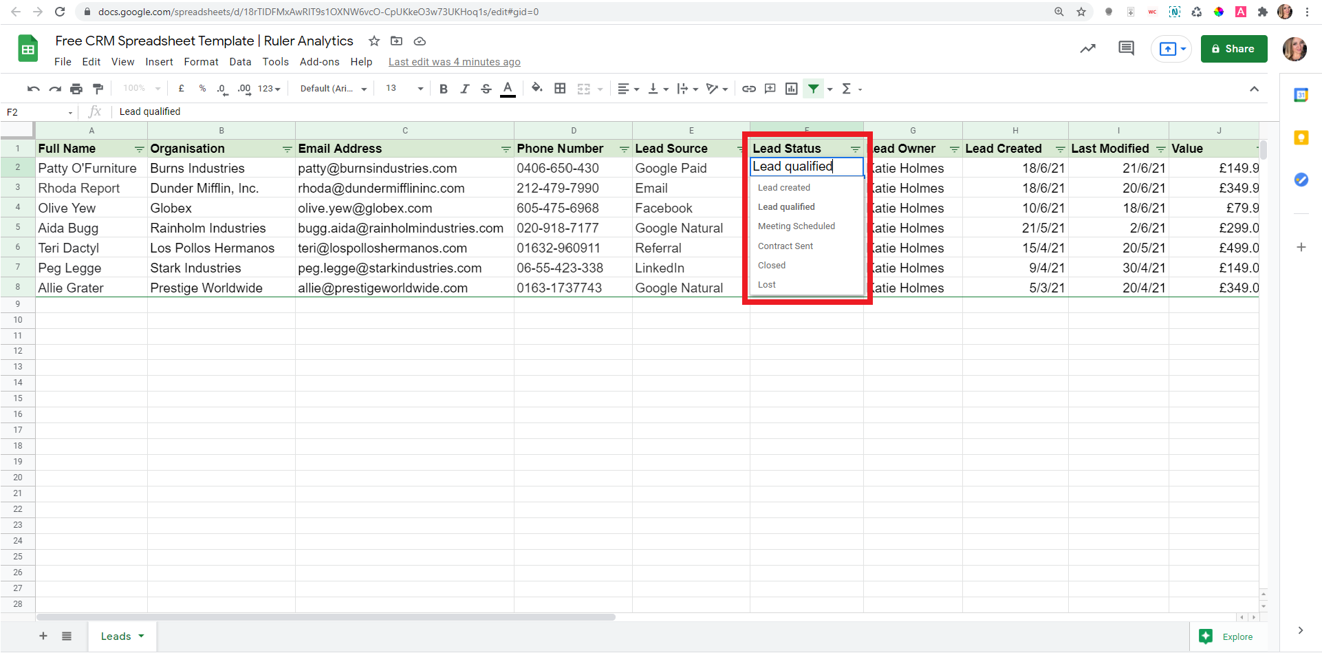Toggle italic formatting
The image size is (1322, 653).
coord(465,89)
